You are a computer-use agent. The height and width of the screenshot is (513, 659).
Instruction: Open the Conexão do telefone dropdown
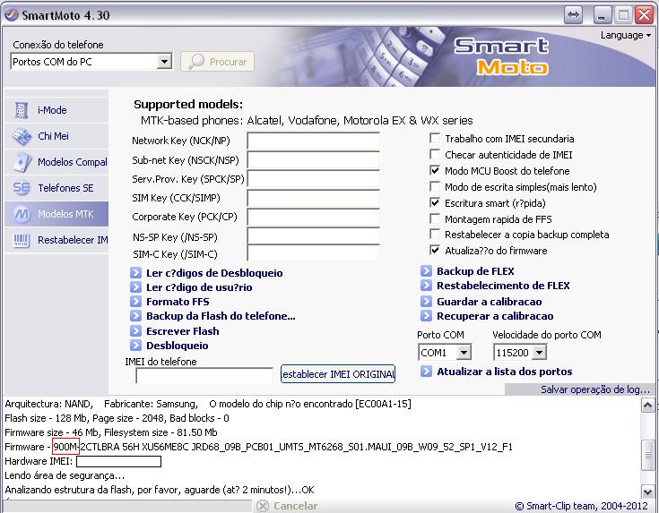click(164, 62)
